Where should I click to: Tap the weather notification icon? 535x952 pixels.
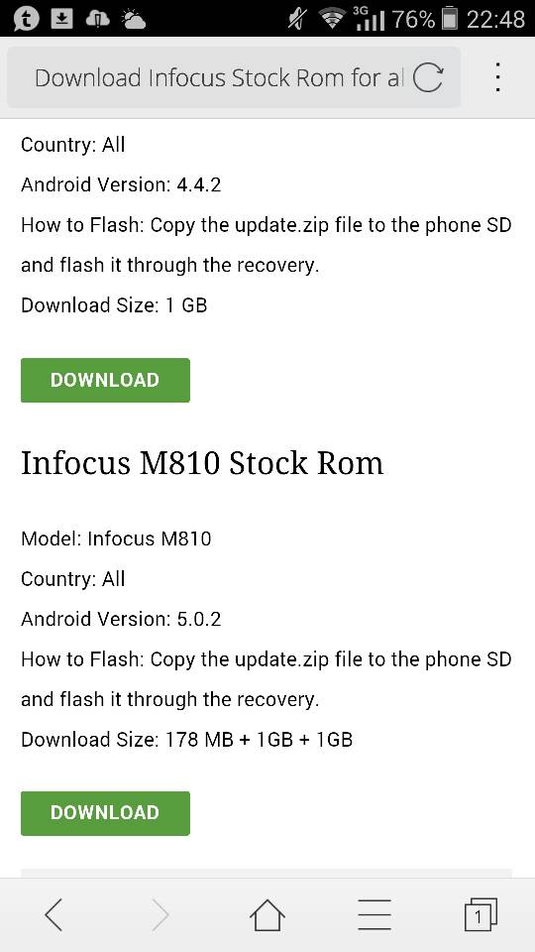click(x=134, y=20)
